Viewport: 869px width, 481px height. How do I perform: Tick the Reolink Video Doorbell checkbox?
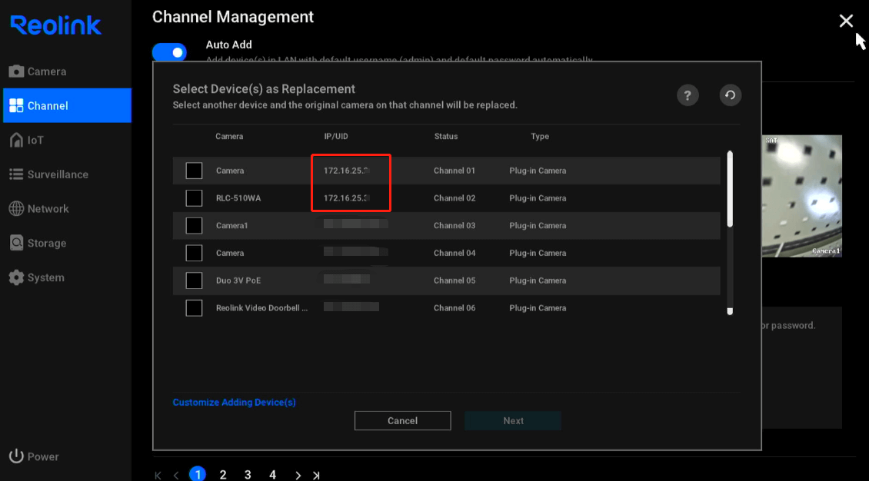tap(194, 308)
